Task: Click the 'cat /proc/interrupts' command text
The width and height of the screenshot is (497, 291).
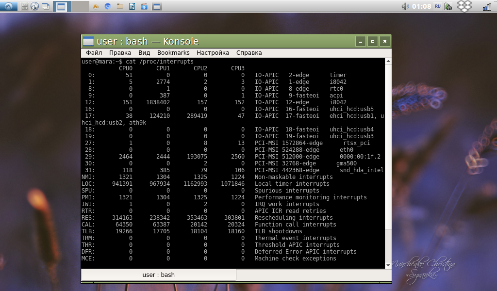Action: point(160,62)
